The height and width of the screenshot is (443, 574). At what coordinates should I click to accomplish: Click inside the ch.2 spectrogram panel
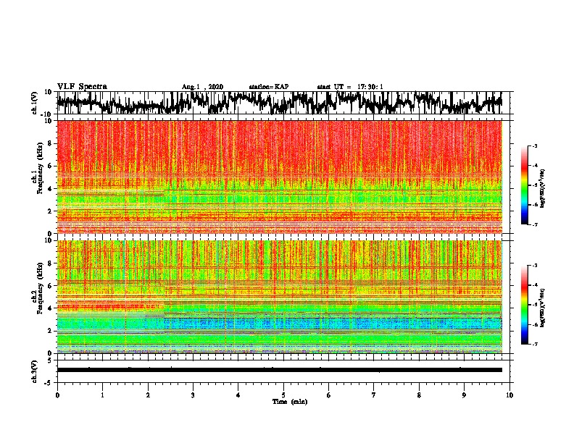[280, 297]
